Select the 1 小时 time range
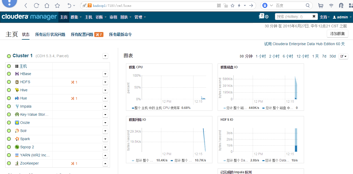353x174 pixels. click(261, 56)
